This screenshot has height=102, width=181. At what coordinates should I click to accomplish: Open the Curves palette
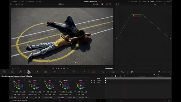[54, 72]
